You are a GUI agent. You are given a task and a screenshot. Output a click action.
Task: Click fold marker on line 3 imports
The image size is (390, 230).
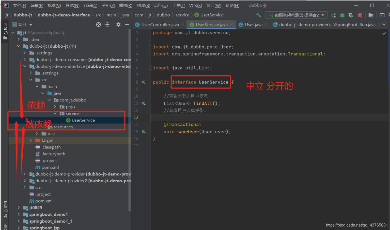coord(150,47)
